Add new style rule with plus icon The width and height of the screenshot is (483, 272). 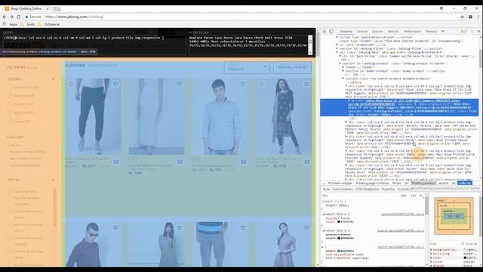click(421, 196)
